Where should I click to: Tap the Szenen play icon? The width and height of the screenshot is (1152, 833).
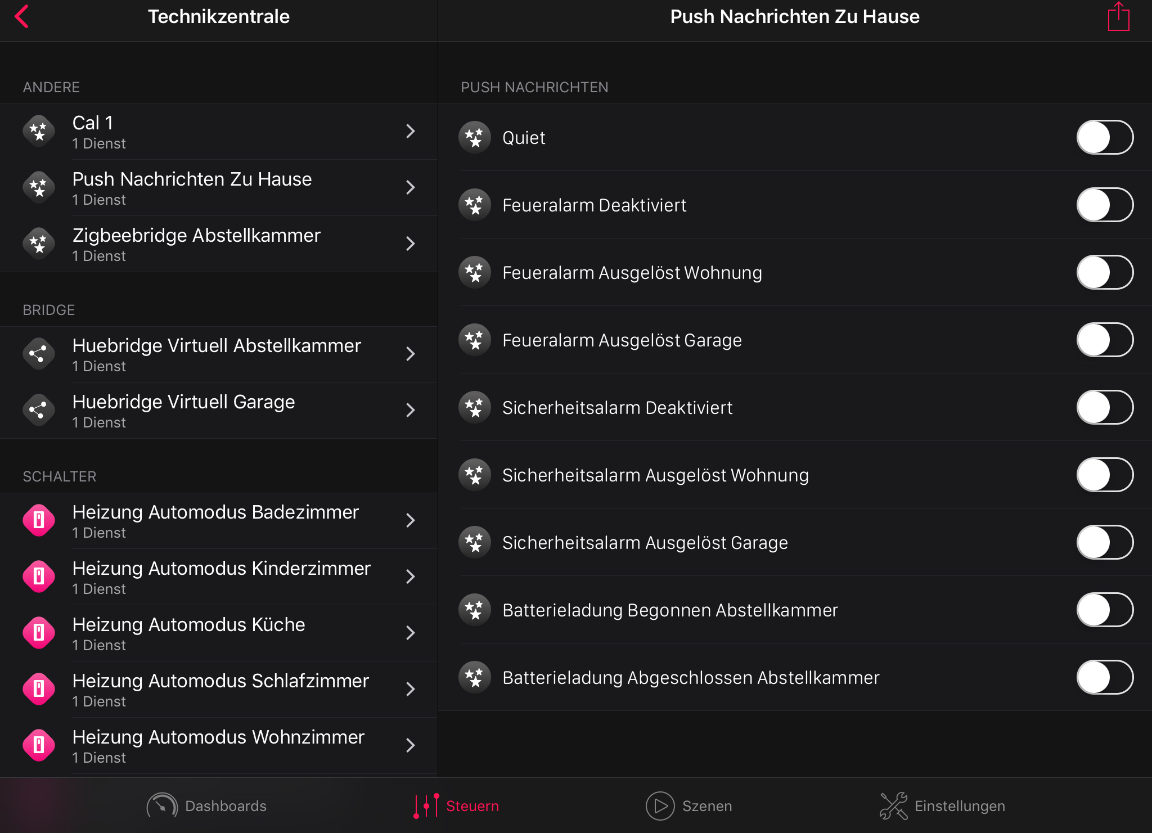pos(660,806)
